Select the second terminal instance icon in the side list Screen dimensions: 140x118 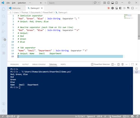(136, 72)
